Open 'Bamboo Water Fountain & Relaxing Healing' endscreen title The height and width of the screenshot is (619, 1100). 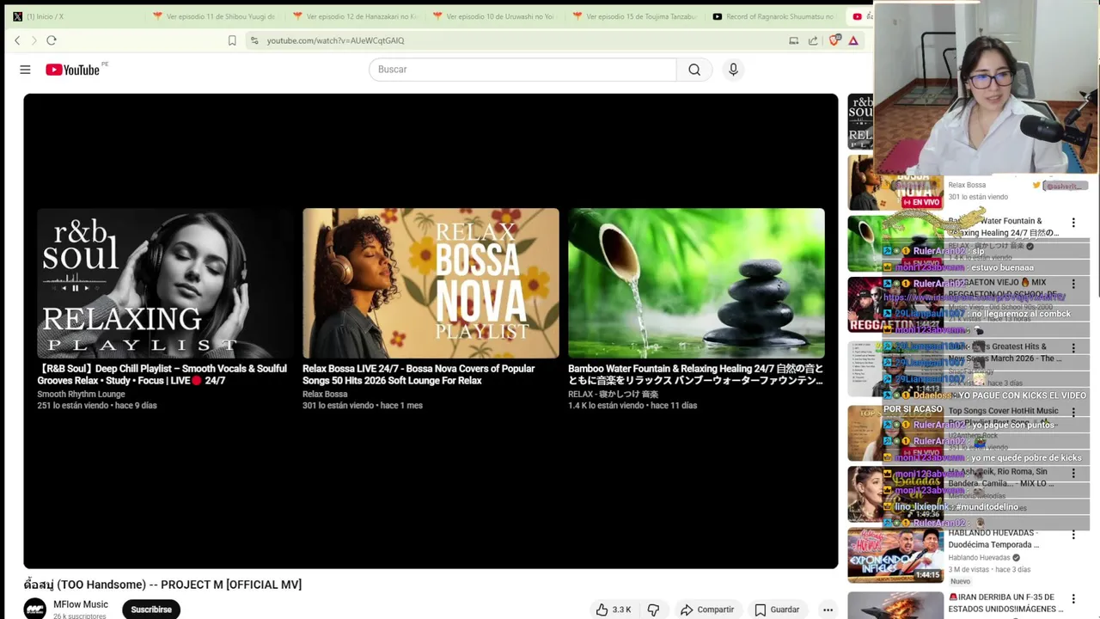(696, 375)
